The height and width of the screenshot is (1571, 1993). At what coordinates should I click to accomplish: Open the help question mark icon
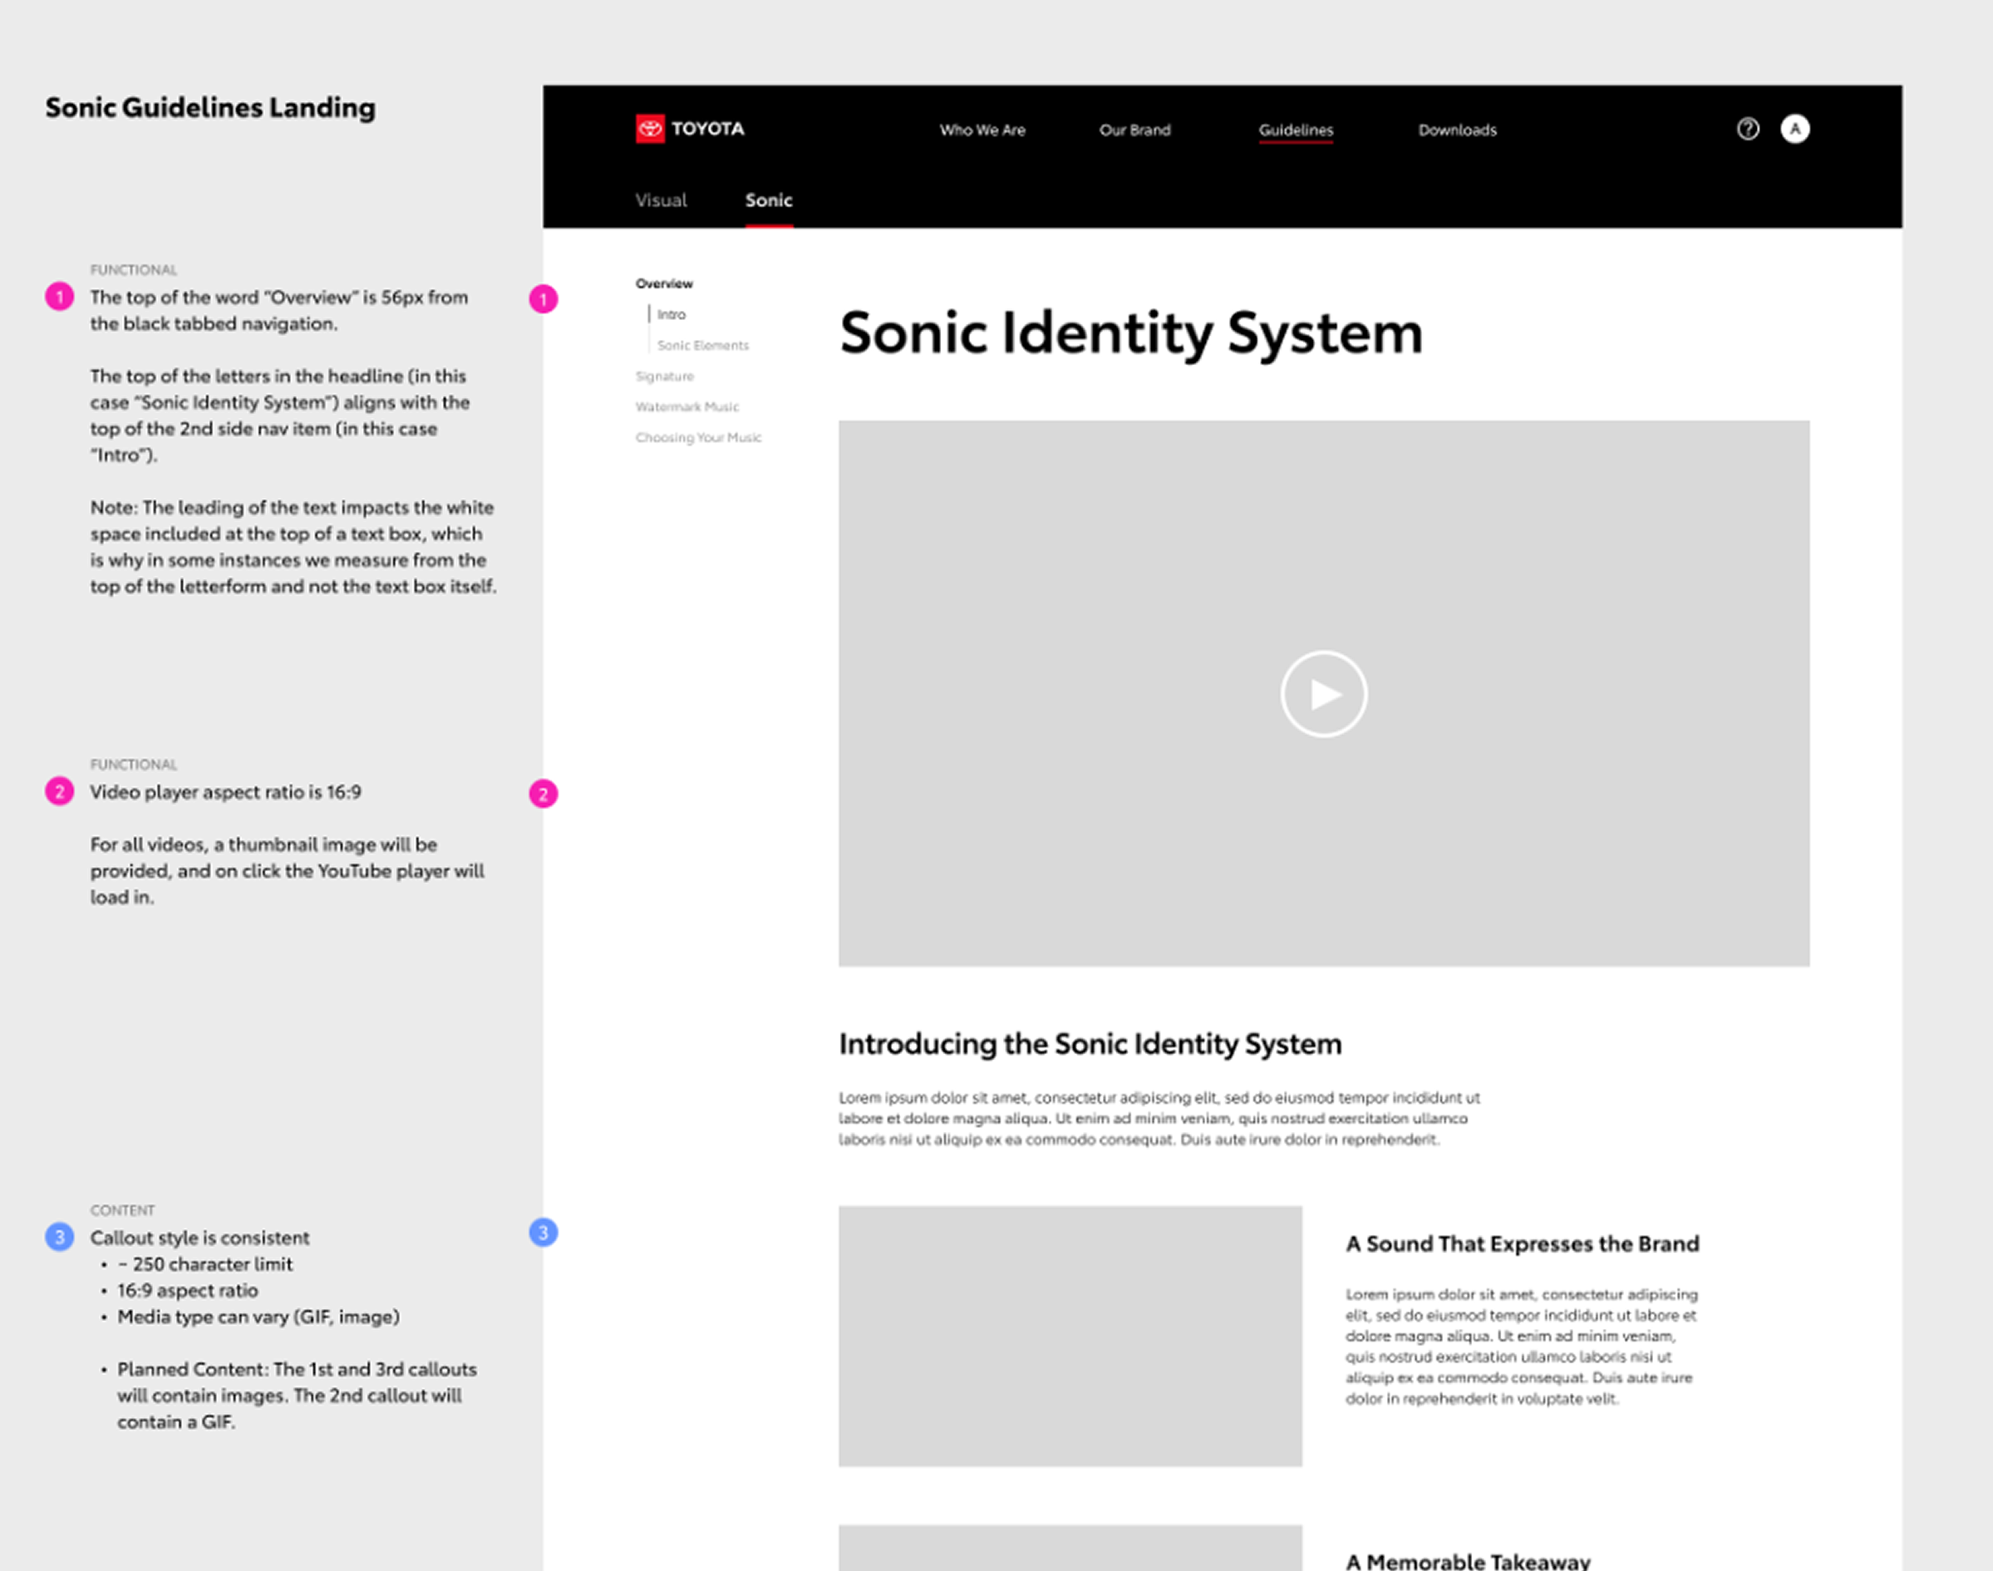click(1748, 129)
